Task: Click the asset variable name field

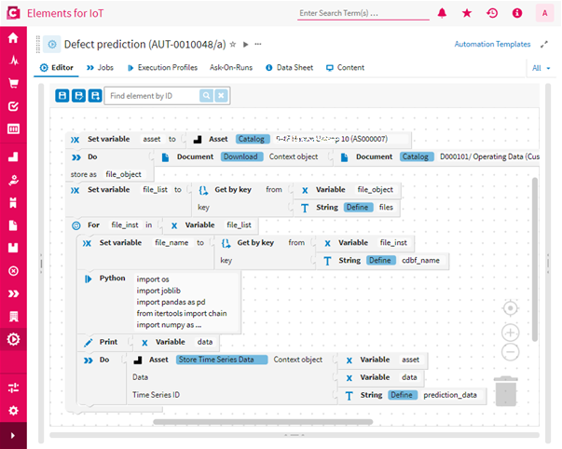Action: point(152,139)
